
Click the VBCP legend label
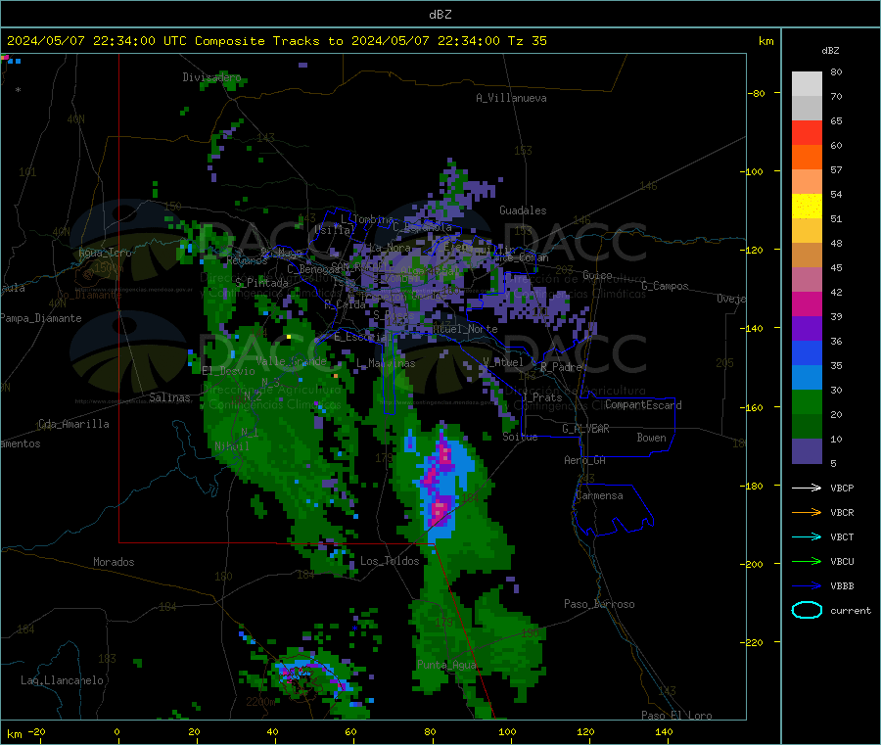pos(842,488)
